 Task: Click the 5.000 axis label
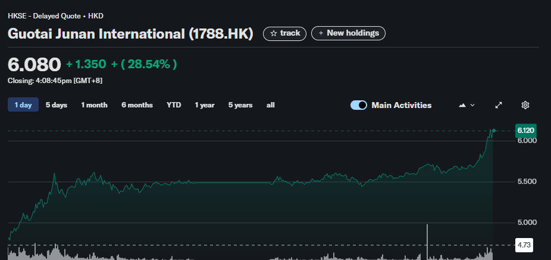[x=527, y=223]
